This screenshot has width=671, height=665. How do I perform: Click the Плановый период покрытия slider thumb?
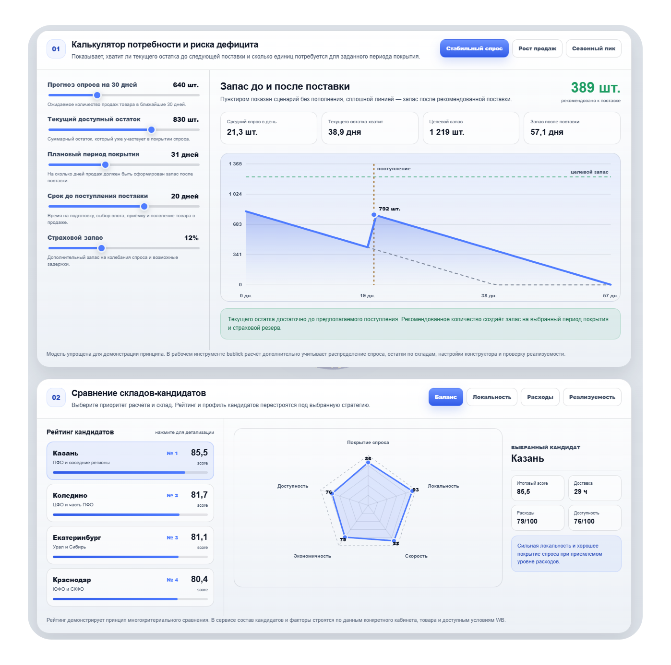click(x=105, y=164)
